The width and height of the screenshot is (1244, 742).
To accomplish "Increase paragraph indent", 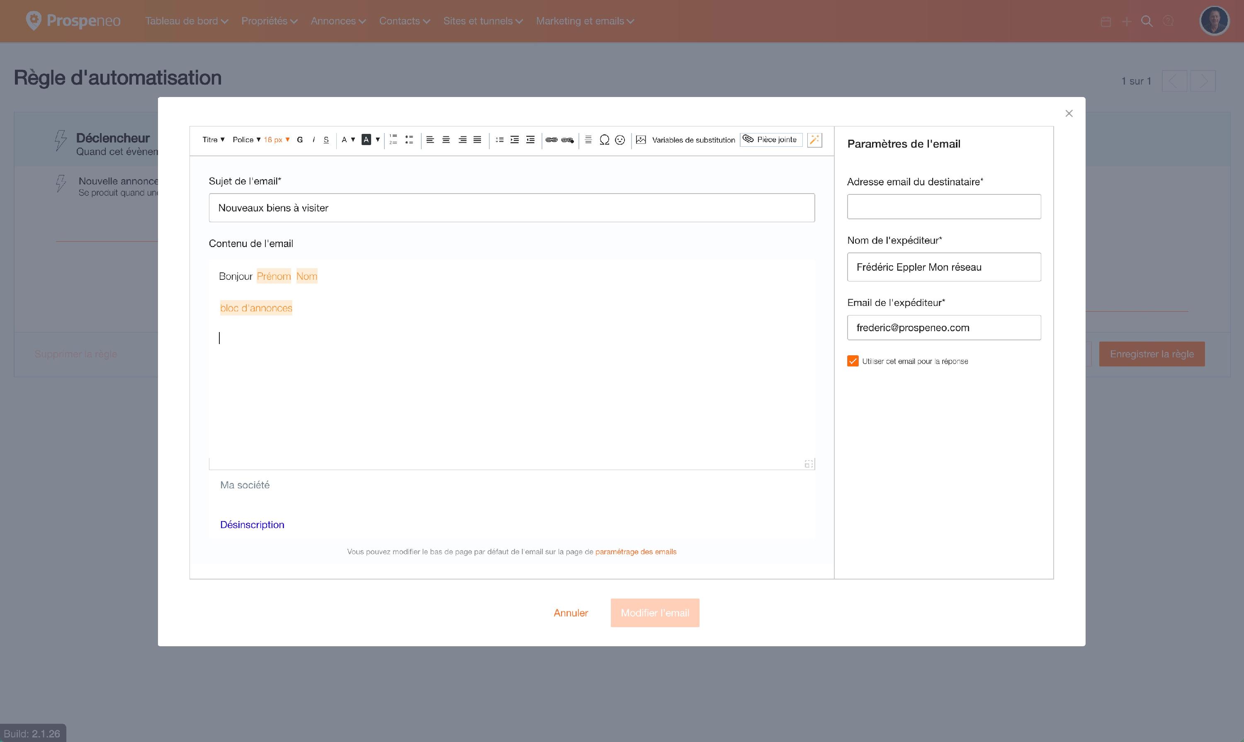I will (515, 140).
